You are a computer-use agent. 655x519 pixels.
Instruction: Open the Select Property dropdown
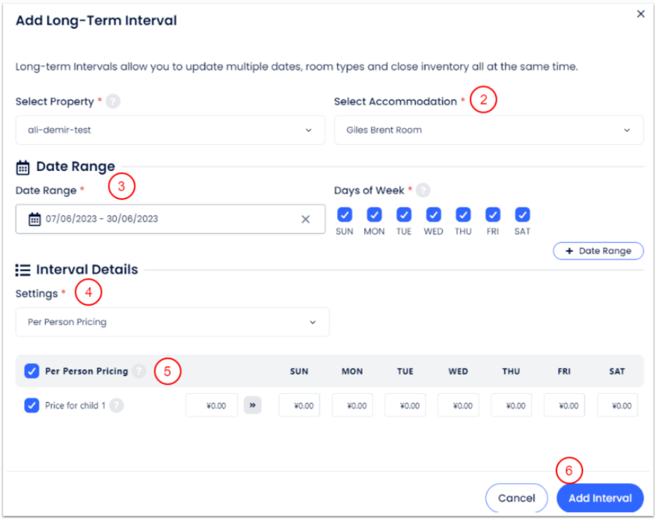[x=170, y=130]
